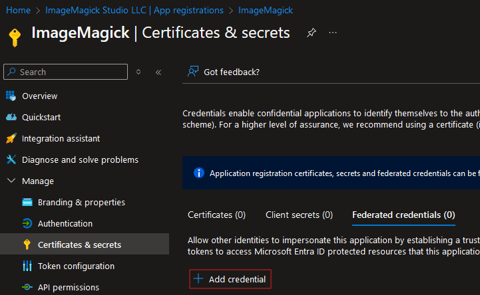The width and height of the screenshot is (480, 295).
Task: Click the Certificates & secrets key icon
Action: pyautogui.click(x=27, y=245)
